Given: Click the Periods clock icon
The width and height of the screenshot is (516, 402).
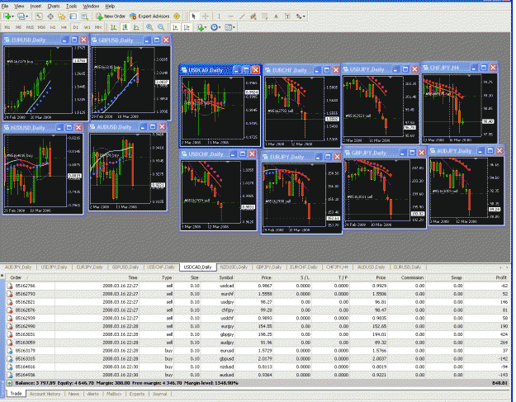Looking at the screenshot, I should (214, 27).
